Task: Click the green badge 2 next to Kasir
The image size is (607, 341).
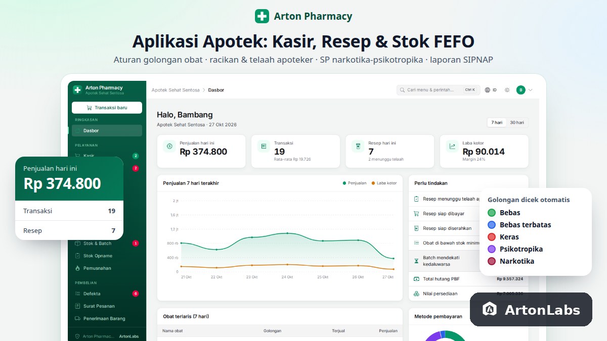Action: [136, 156]
